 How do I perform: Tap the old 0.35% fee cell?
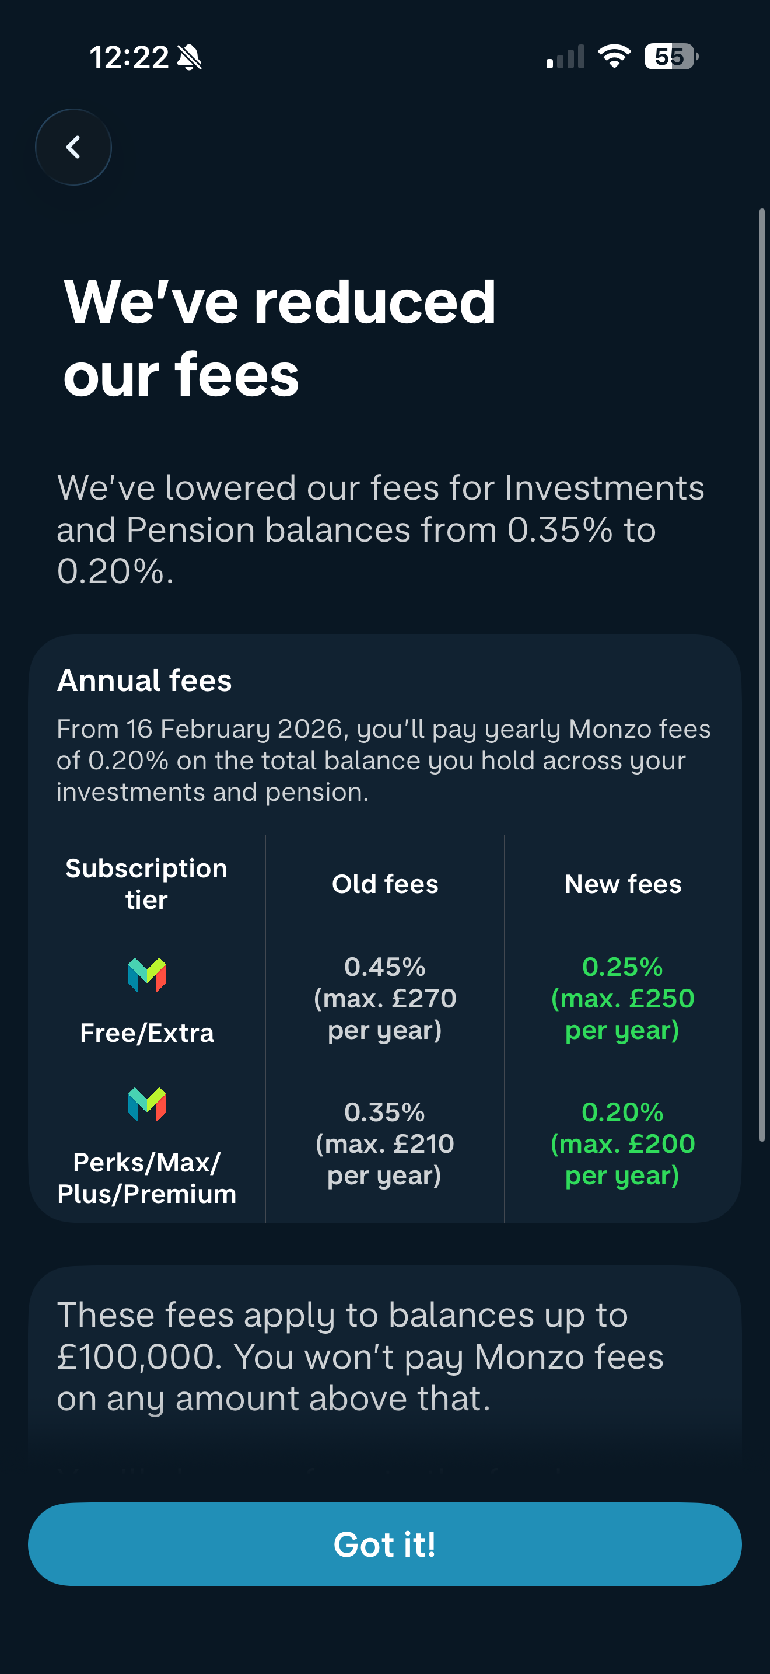pyautogui.click(x=385, y=1144)
